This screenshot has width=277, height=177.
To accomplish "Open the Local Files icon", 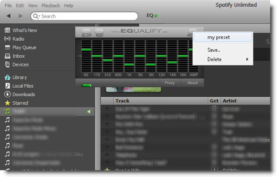I will tap(7, 86).
